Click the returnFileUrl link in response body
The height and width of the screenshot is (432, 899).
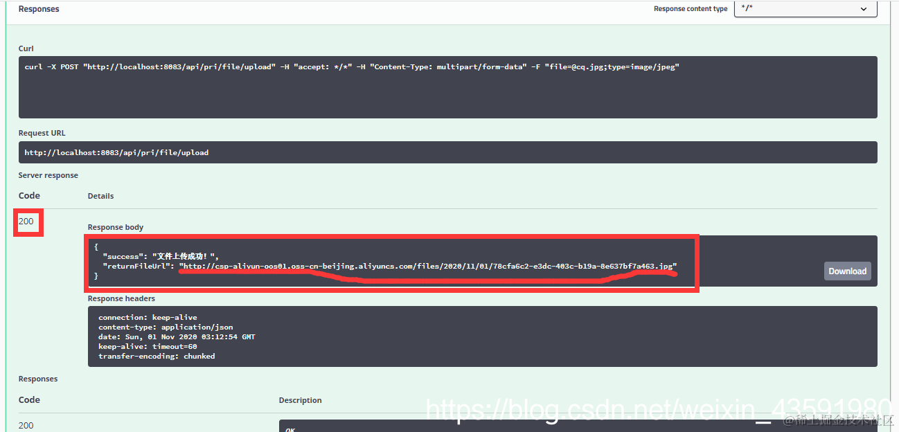coord(427,266)
